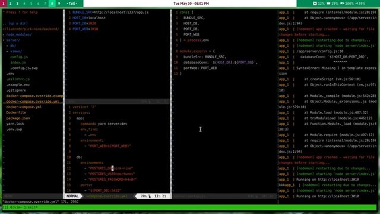Collapse the server/ folder arrow
The image size is (380, 214).
point(4,40)
